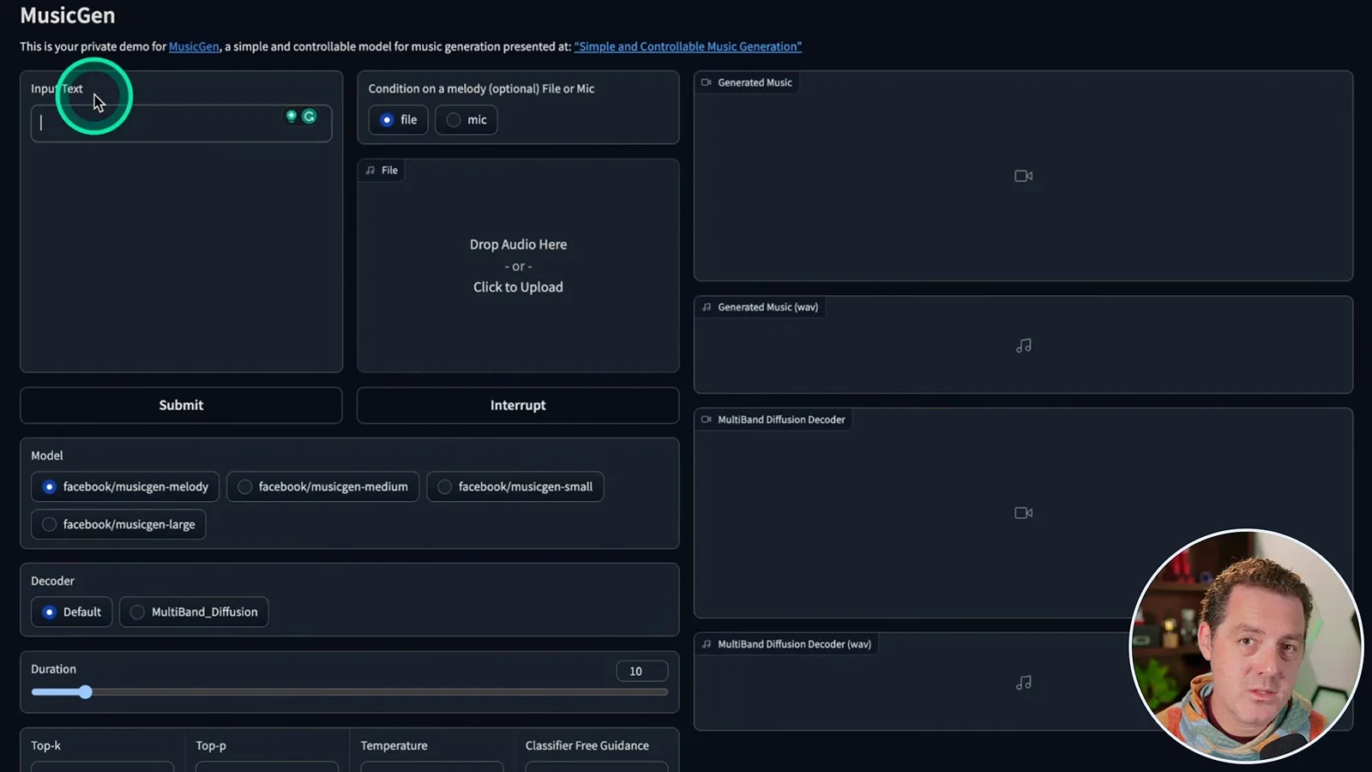Click the Interrupt button
Viewport: 1372px width, 772px height.
(x=518, y=405)
